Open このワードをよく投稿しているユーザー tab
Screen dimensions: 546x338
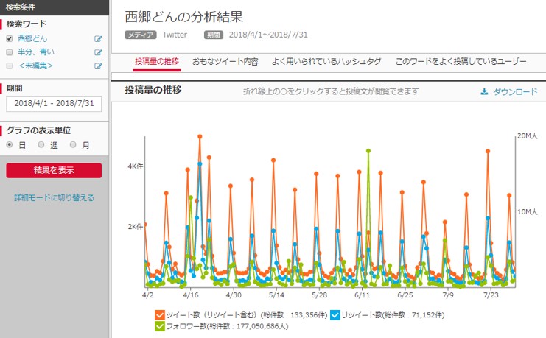(x=461, y=62)
